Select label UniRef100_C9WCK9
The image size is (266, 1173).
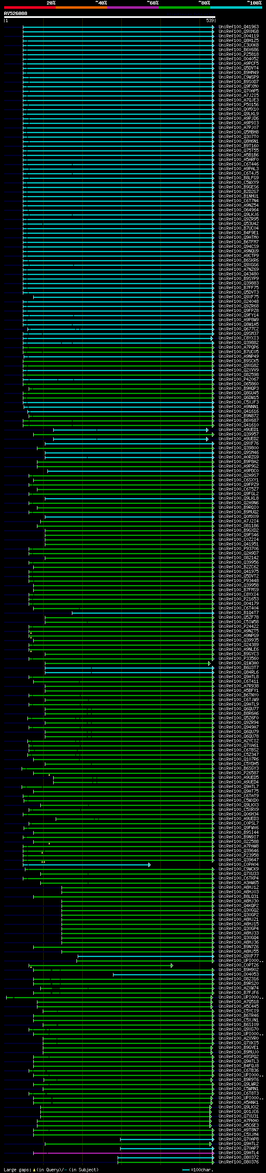click(x=239, y=869)
